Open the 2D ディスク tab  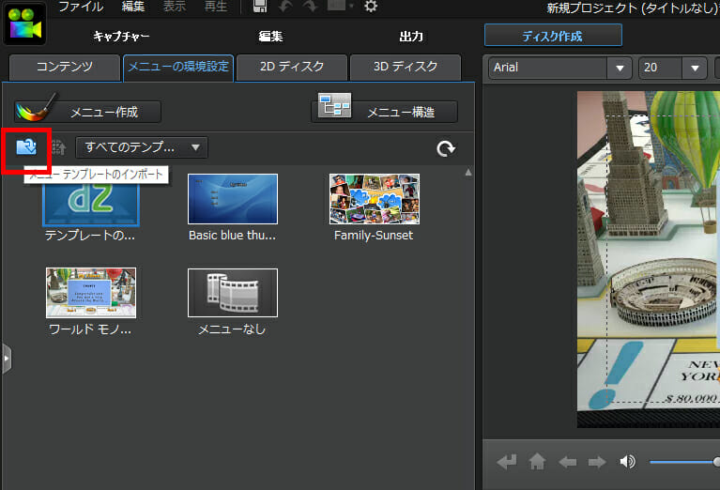292,67
